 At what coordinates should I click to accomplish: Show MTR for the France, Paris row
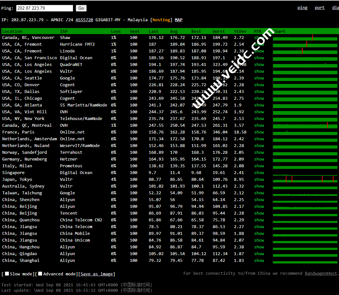point(259,132)
